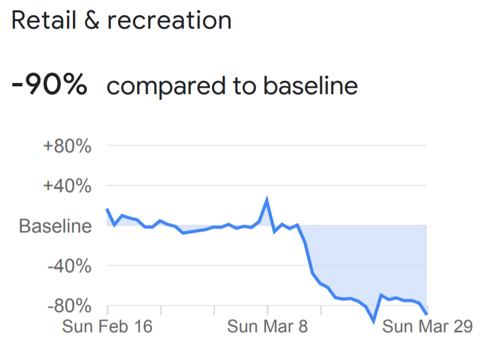499x346 pixels.
Task: Select the +40% y-axis label
Action: click(67, 185)
